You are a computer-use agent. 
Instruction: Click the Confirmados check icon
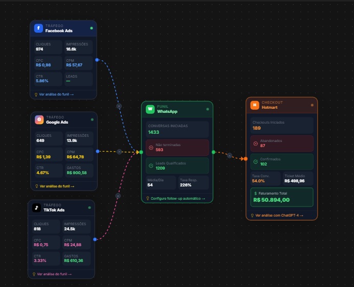[x=256, y=162]
